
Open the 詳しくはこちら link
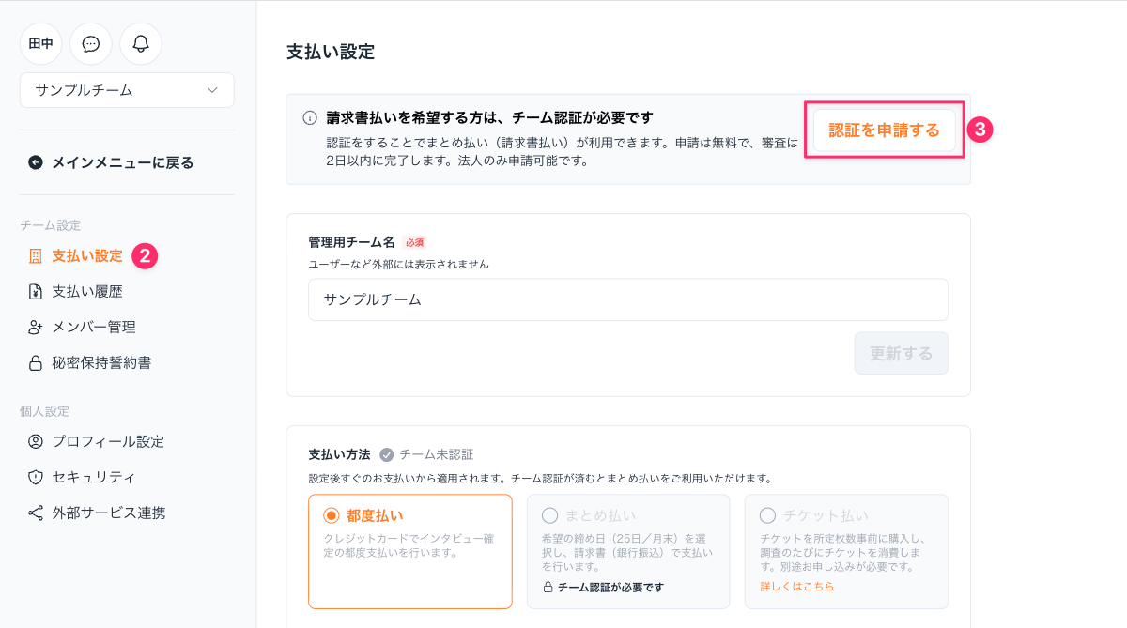[x=796, y=587]
